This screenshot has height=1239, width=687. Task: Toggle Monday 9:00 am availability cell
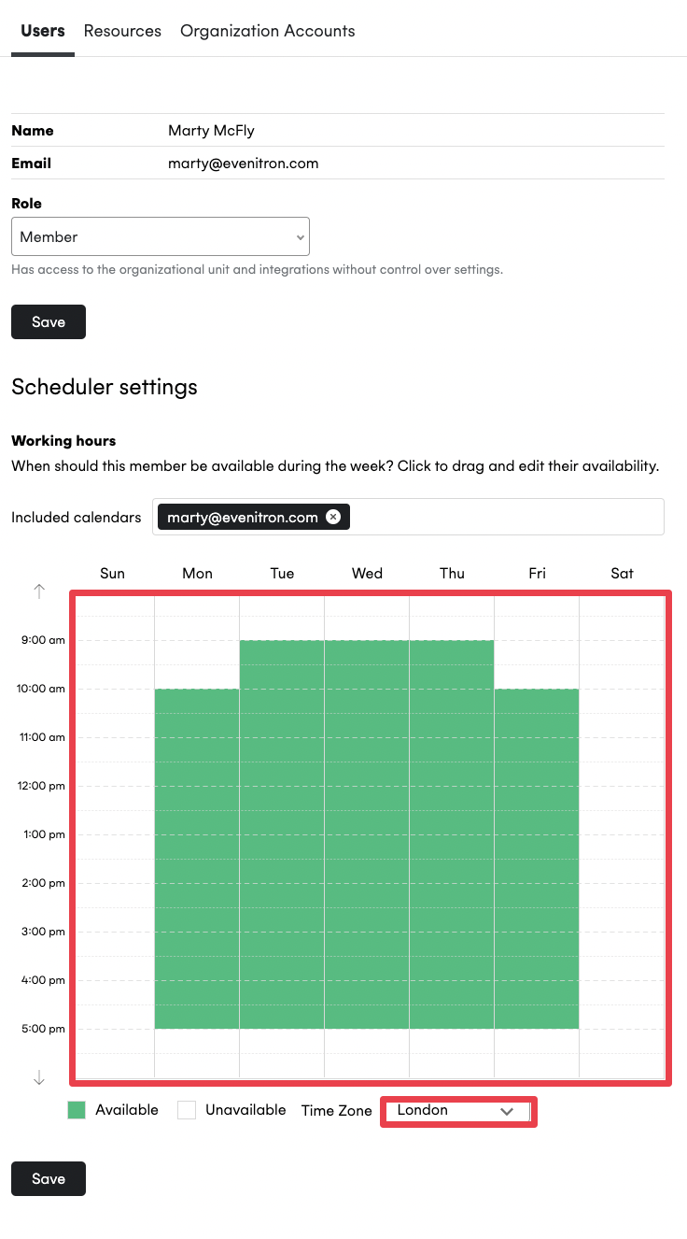197,652
